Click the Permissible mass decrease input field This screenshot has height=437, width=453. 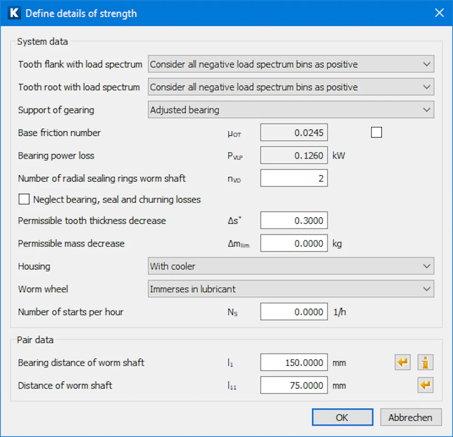(x=294, y=244)
